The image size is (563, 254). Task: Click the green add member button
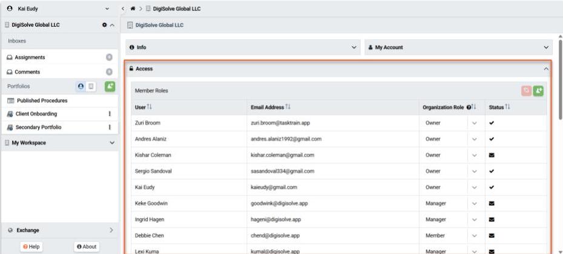tap(539, 91)
